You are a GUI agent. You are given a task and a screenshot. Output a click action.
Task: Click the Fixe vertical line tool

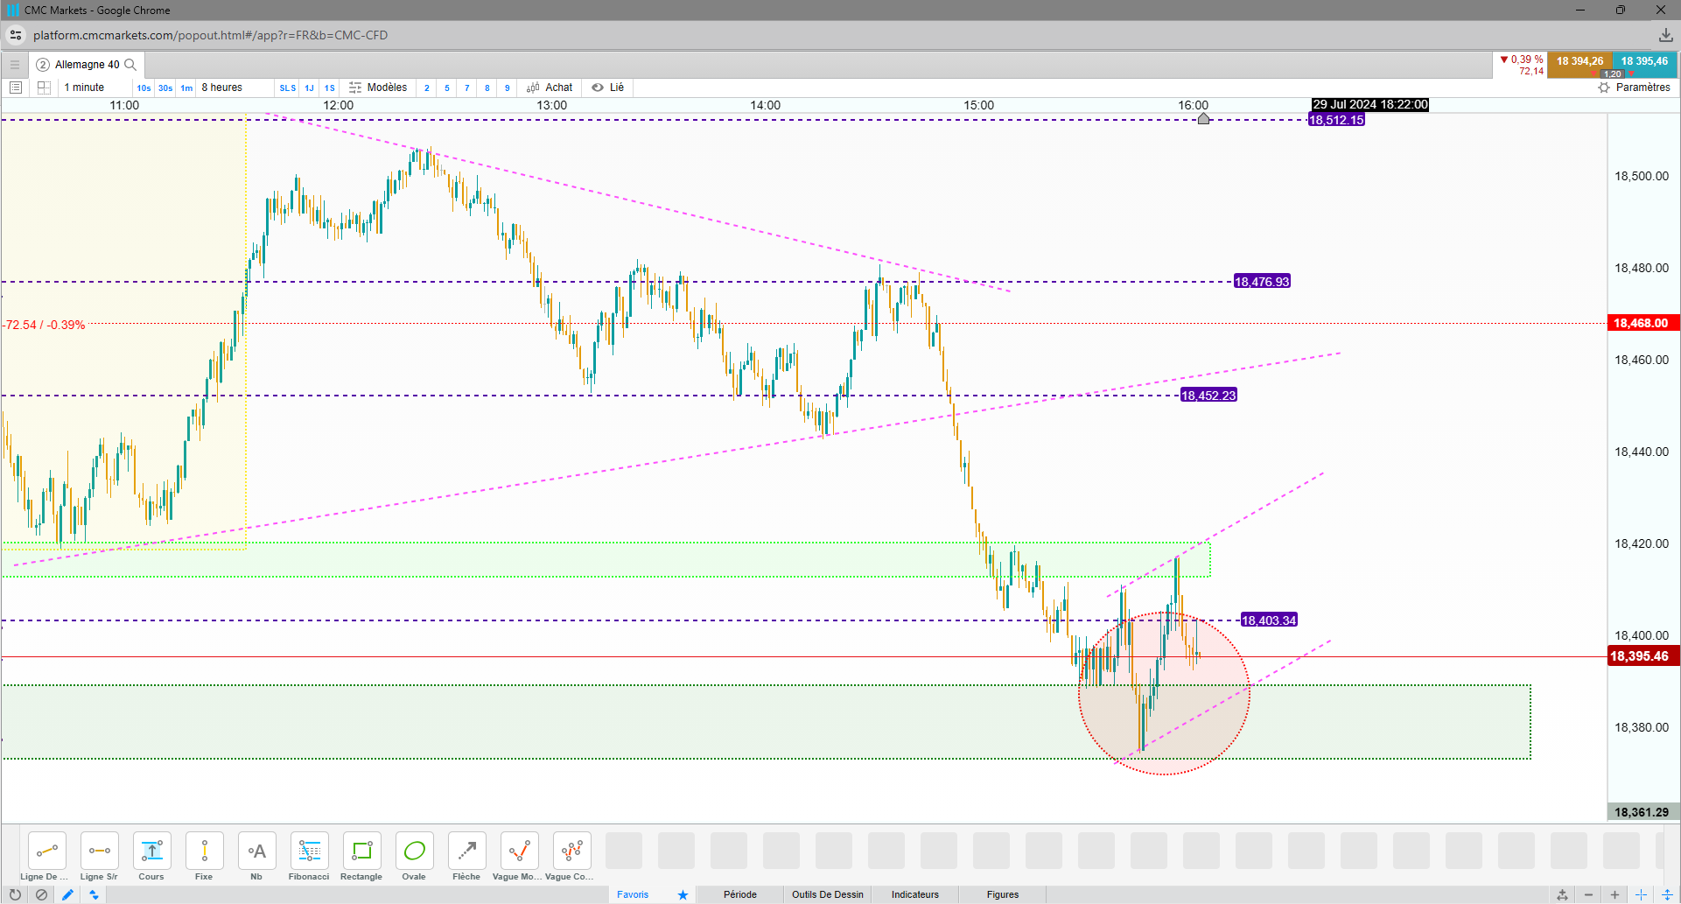click(204, 857)
